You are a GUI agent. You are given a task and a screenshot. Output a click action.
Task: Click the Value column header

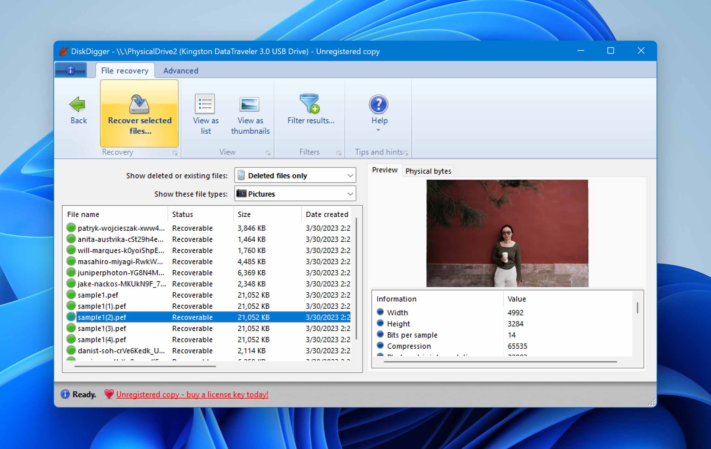(x=568, y=299)
